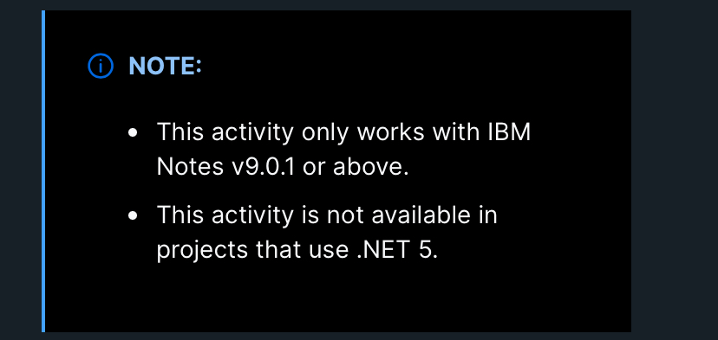Click the 'not available in' text line
Screen dimensions: 718x340
[x=327, y=215]
